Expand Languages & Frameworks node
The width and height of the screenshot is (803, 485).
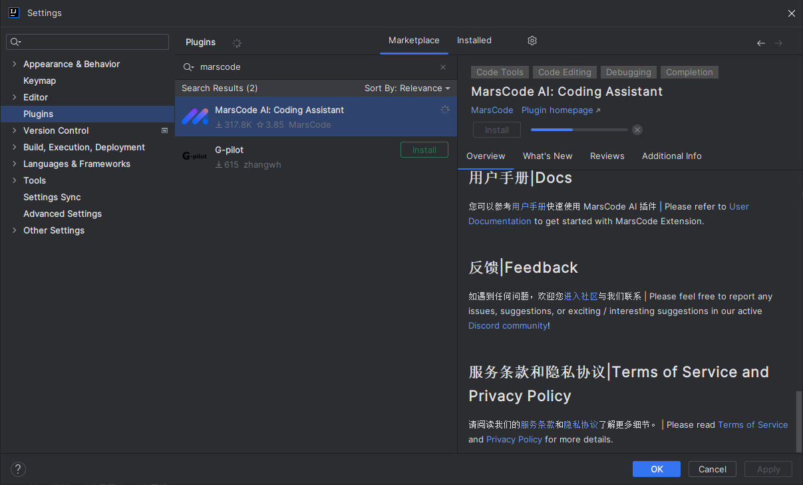pos(15,164)
